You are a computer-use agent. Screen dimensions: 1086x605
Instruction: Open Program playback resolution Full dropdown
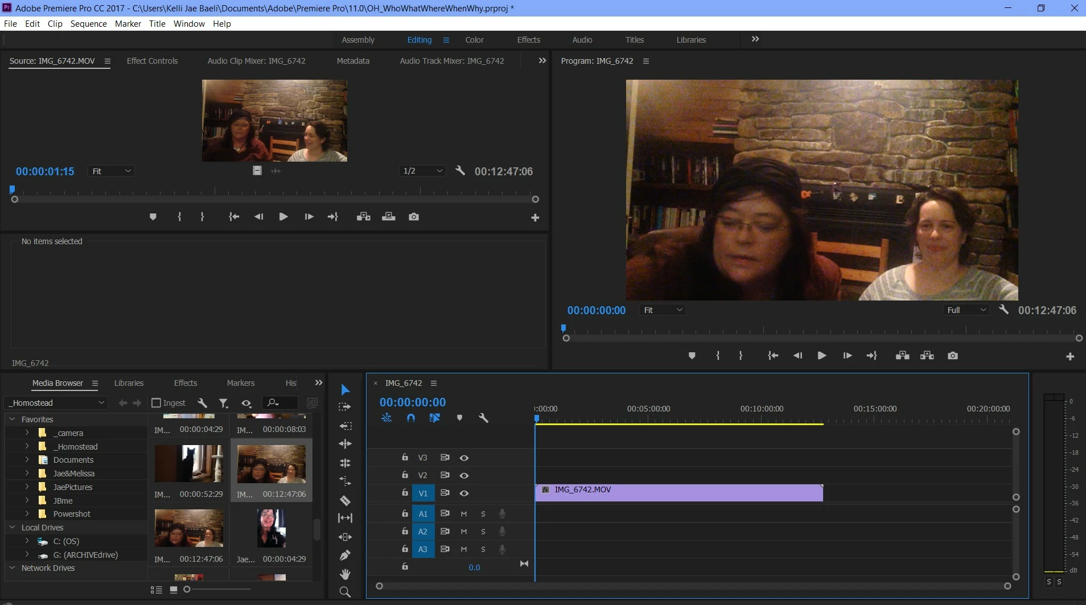click(x=966, y=310)
